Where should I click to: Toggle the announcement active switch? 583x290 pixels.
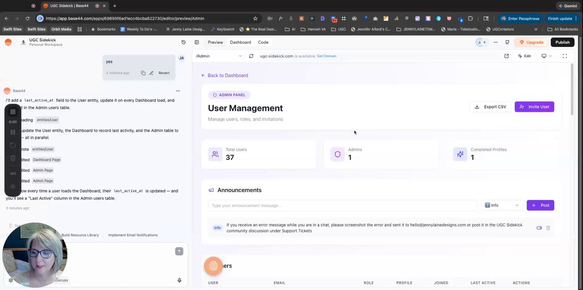(x=539, y=228)
